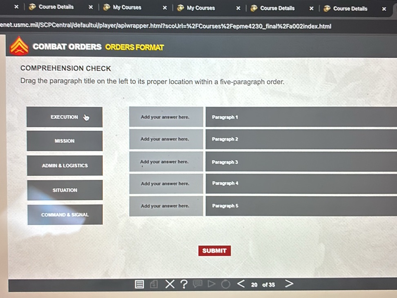The height and width of the screenshot is (298, 397).
Task: Exit the course with the X icon
Action: coord(170,284)
